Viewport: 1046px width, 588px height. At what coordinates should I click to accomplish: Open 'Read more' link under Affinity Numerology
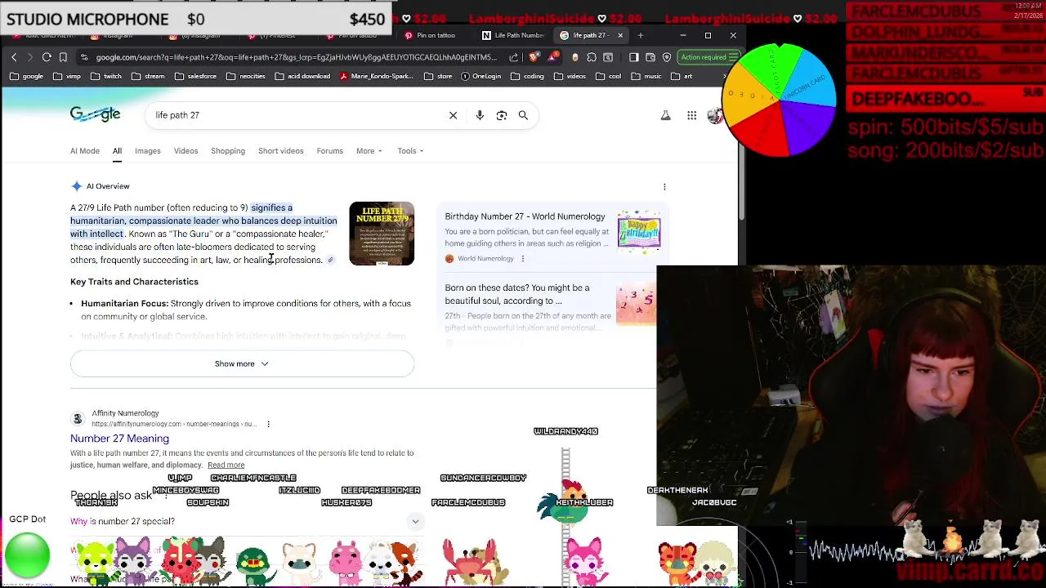226,465
